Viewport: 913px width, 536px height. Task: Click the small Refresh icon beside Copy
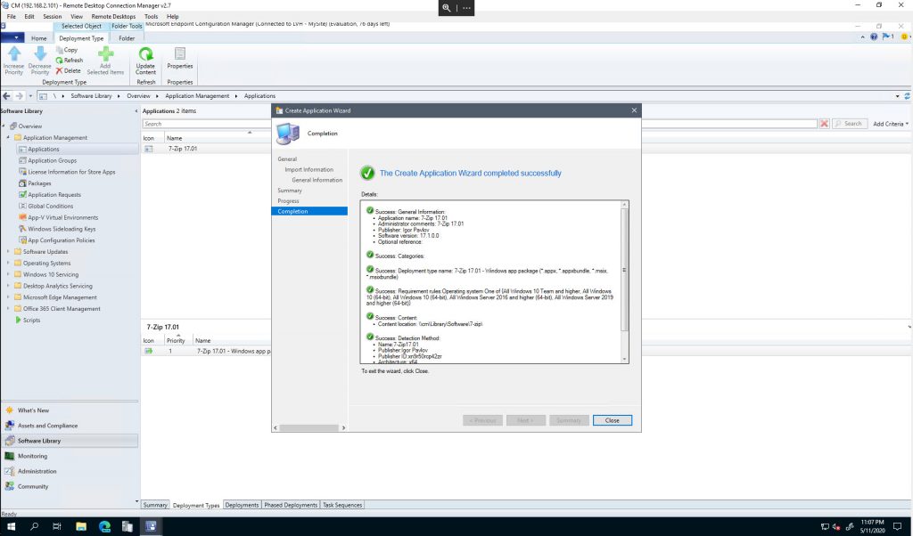click(x=59, y=61)
